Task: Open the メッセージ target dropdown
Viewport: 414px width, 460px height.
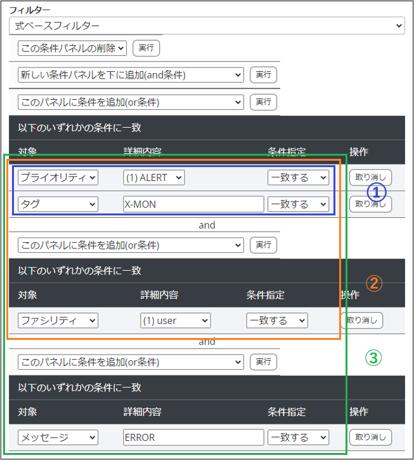Action: 58,438
